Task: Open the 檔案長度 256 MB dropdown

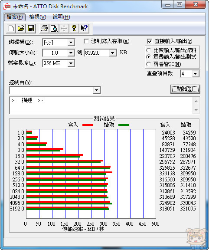Action: point(71,63)
